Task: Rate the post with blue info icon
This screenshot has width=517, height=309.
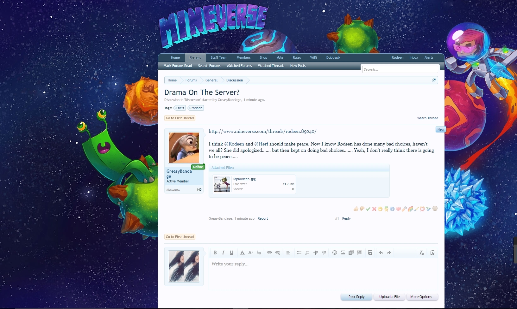Action: click(392, 209)
